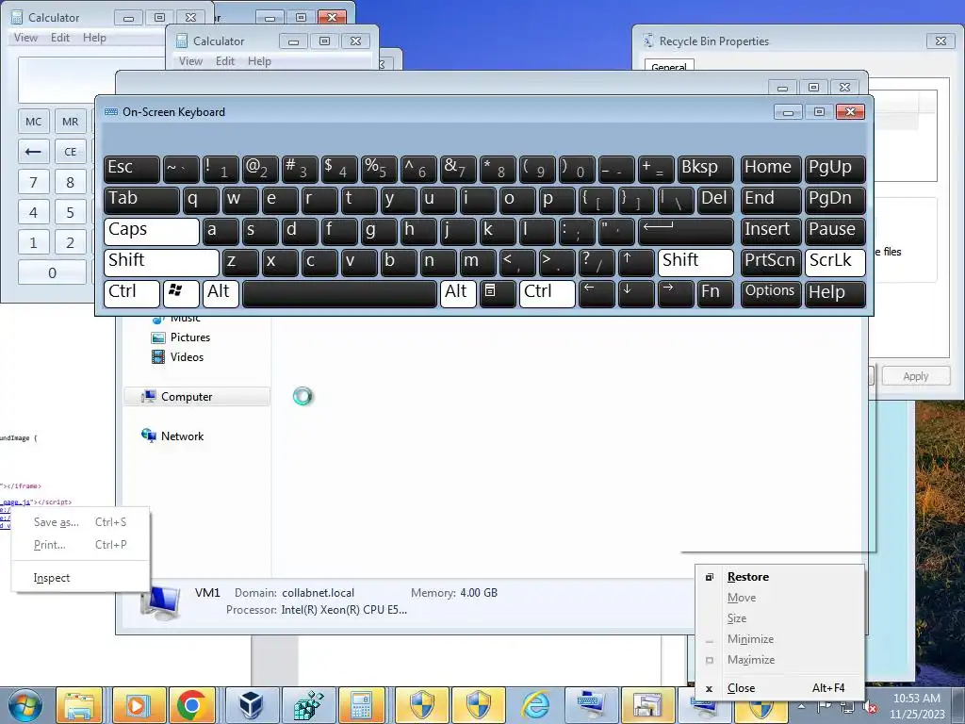
Task: Click the Esc key on keyboard
Action: tap(132, 170)
